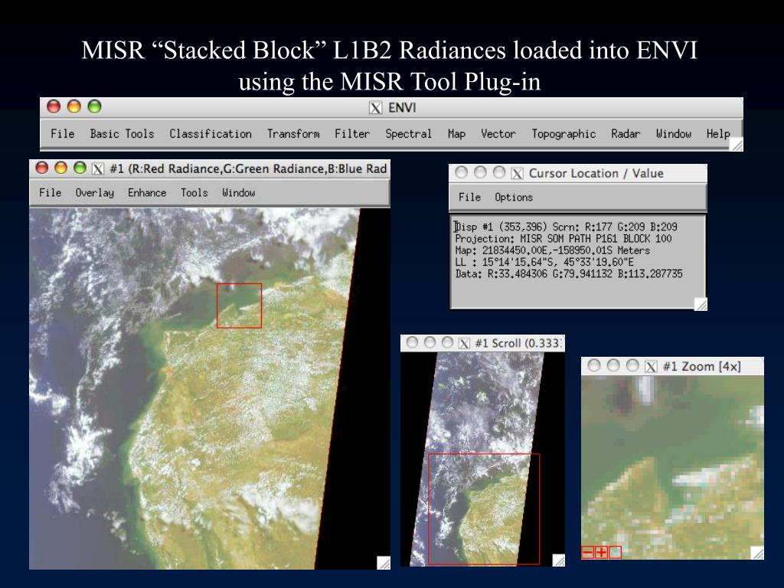Click the zoom-in plus box in Zoom window
The image size is (784, 588).
[x=602, y=552]
